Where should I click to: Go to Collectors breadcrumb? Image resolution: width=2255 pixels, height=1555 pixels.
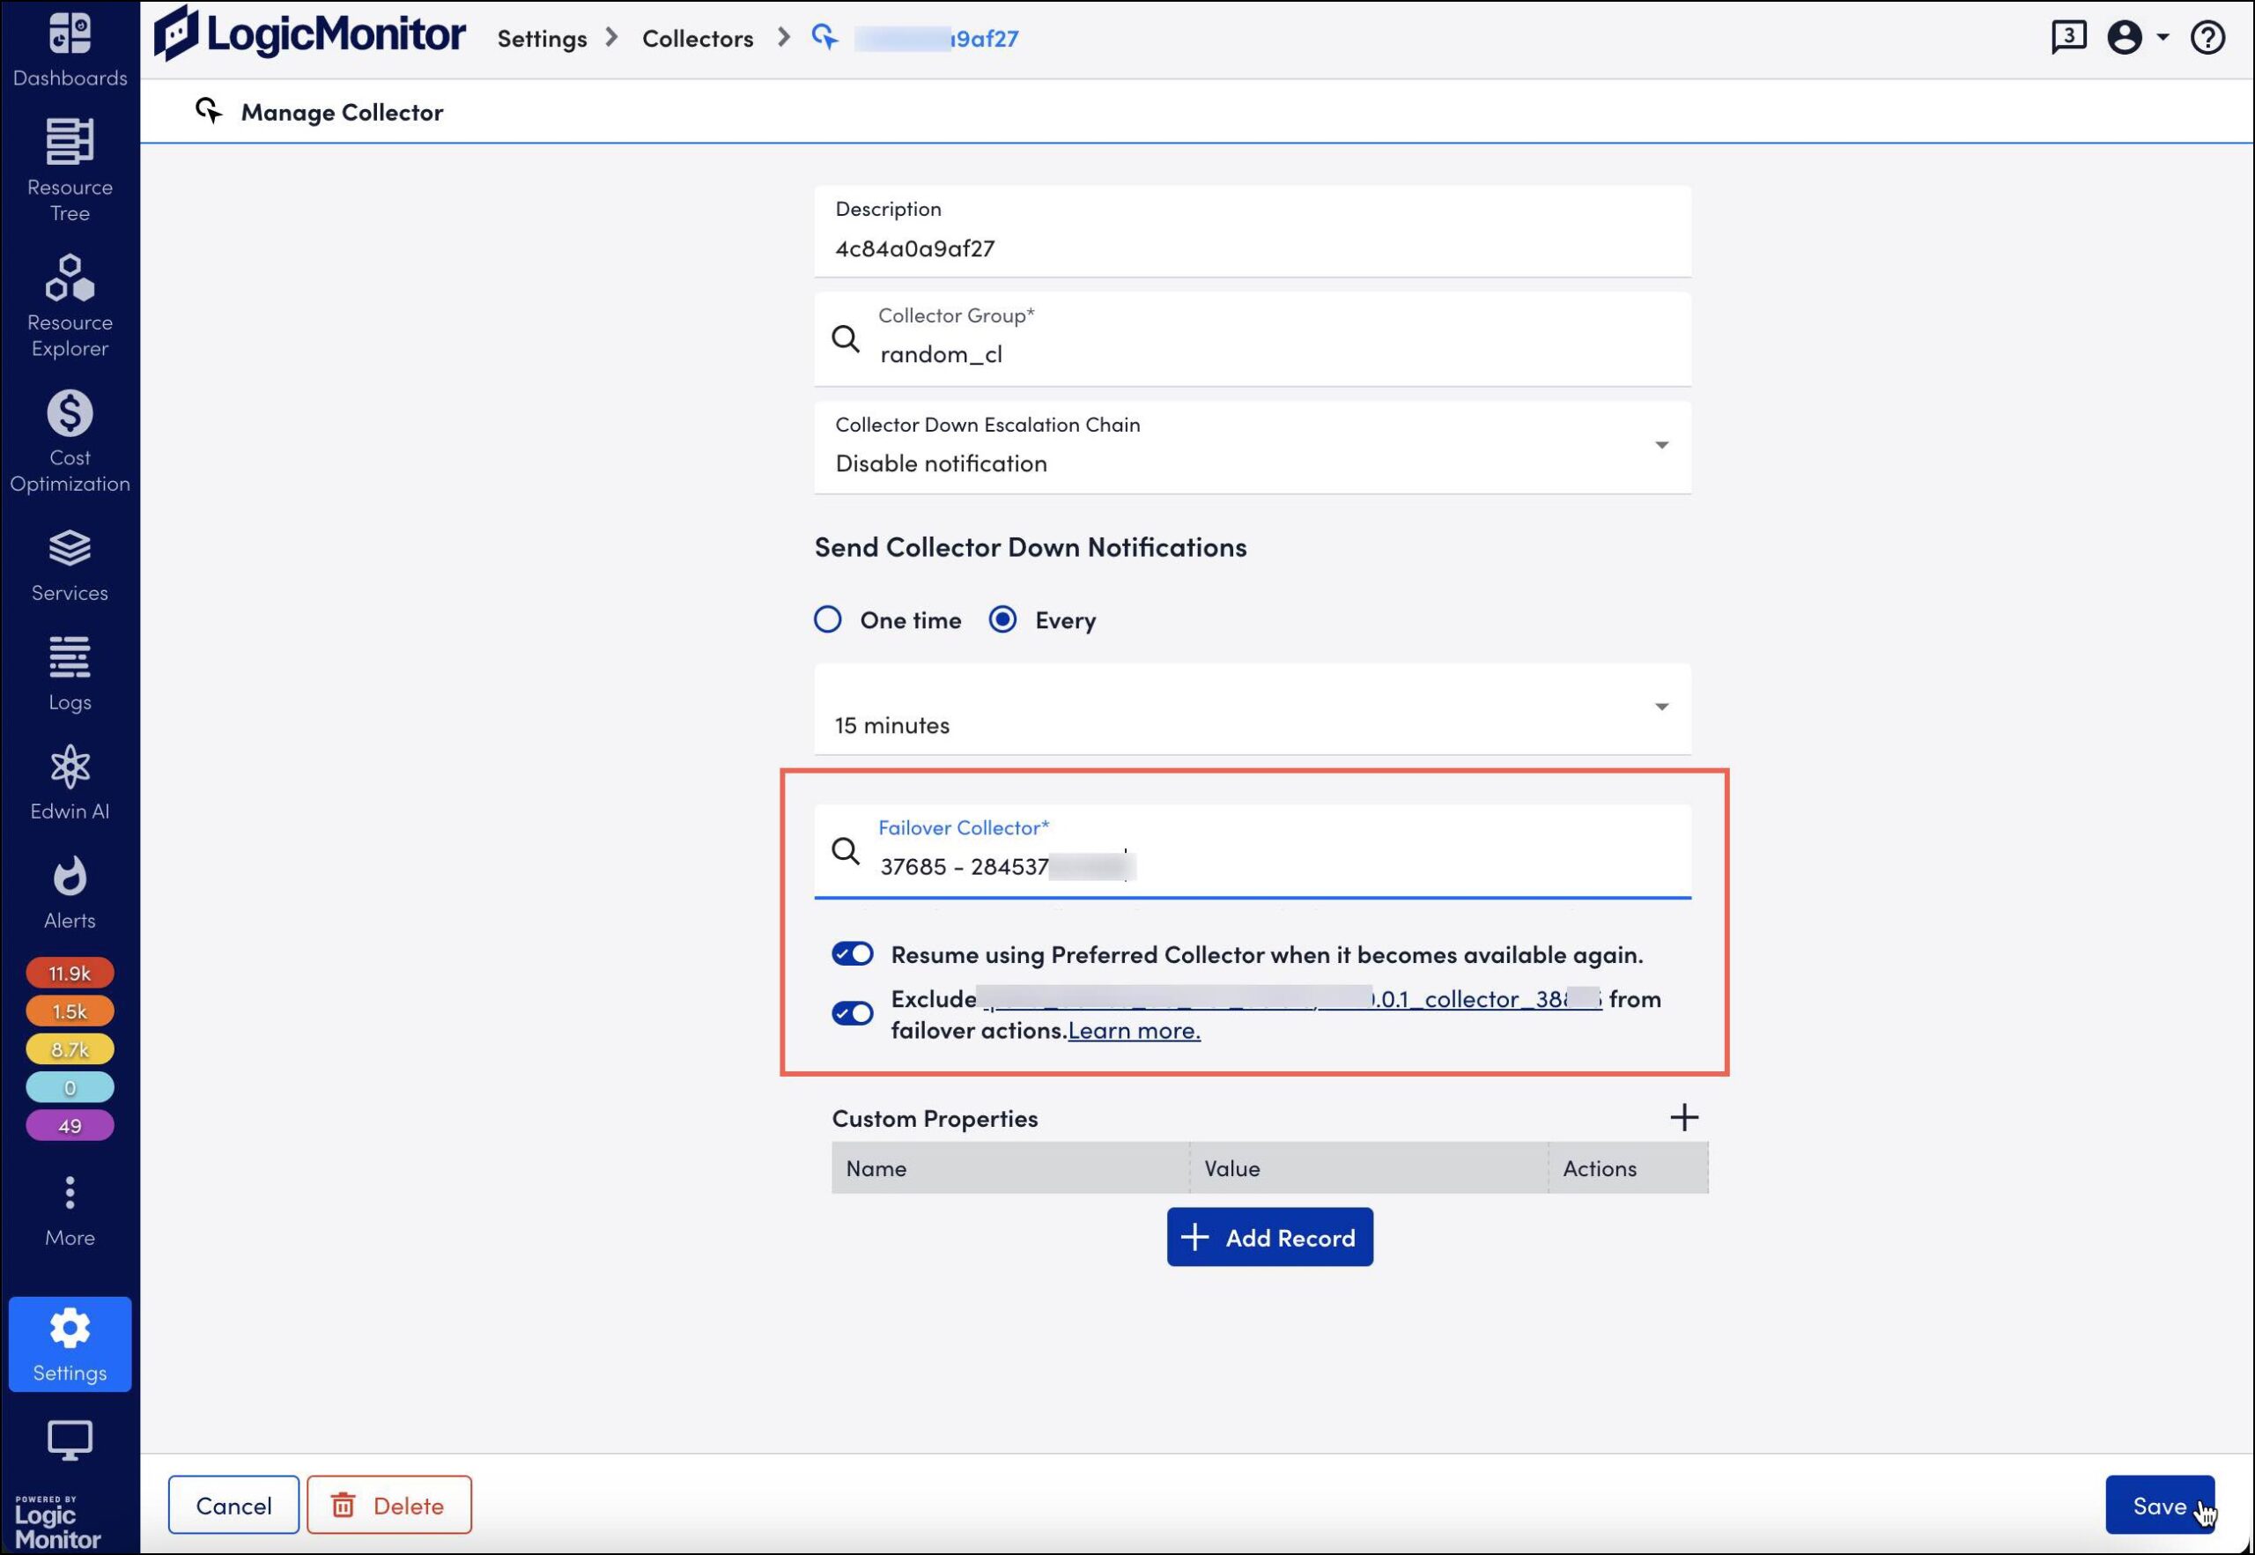point(698,38)
